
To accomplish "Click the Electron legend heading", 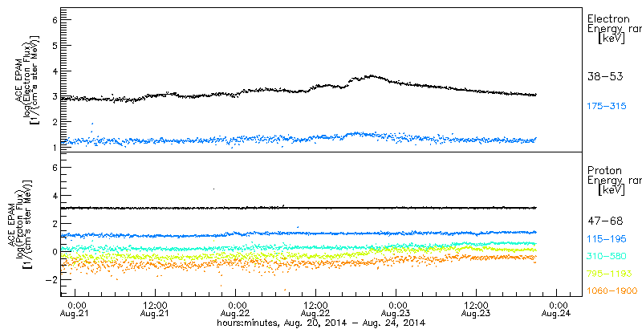I will [x=608, y=18].
